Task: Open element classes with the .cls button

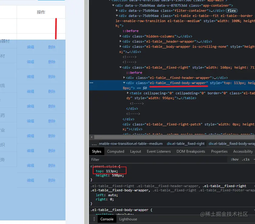Action: [246, 159]
